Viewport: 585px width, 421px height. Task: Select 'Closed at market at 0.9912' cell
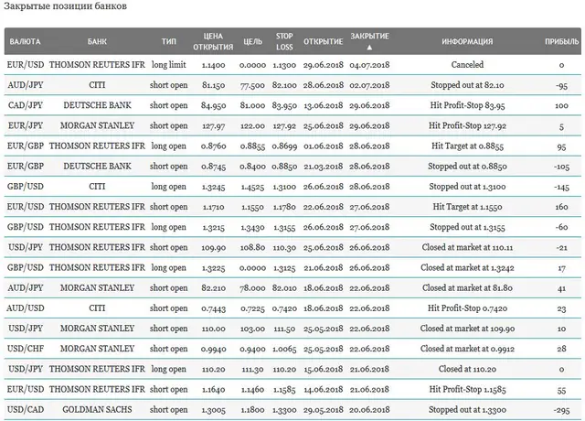pos(467,348)
